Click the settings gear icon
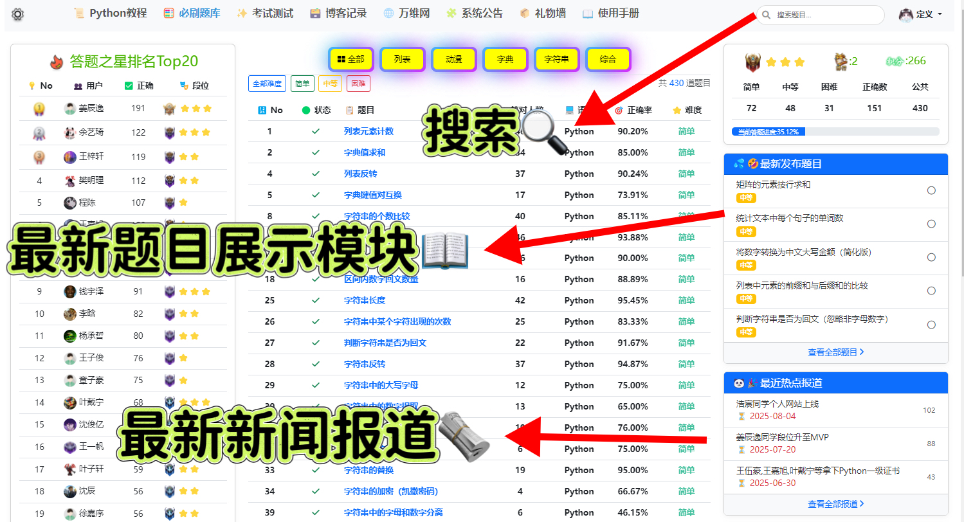This screenshot has height=522, width=964. pos(17,14)
